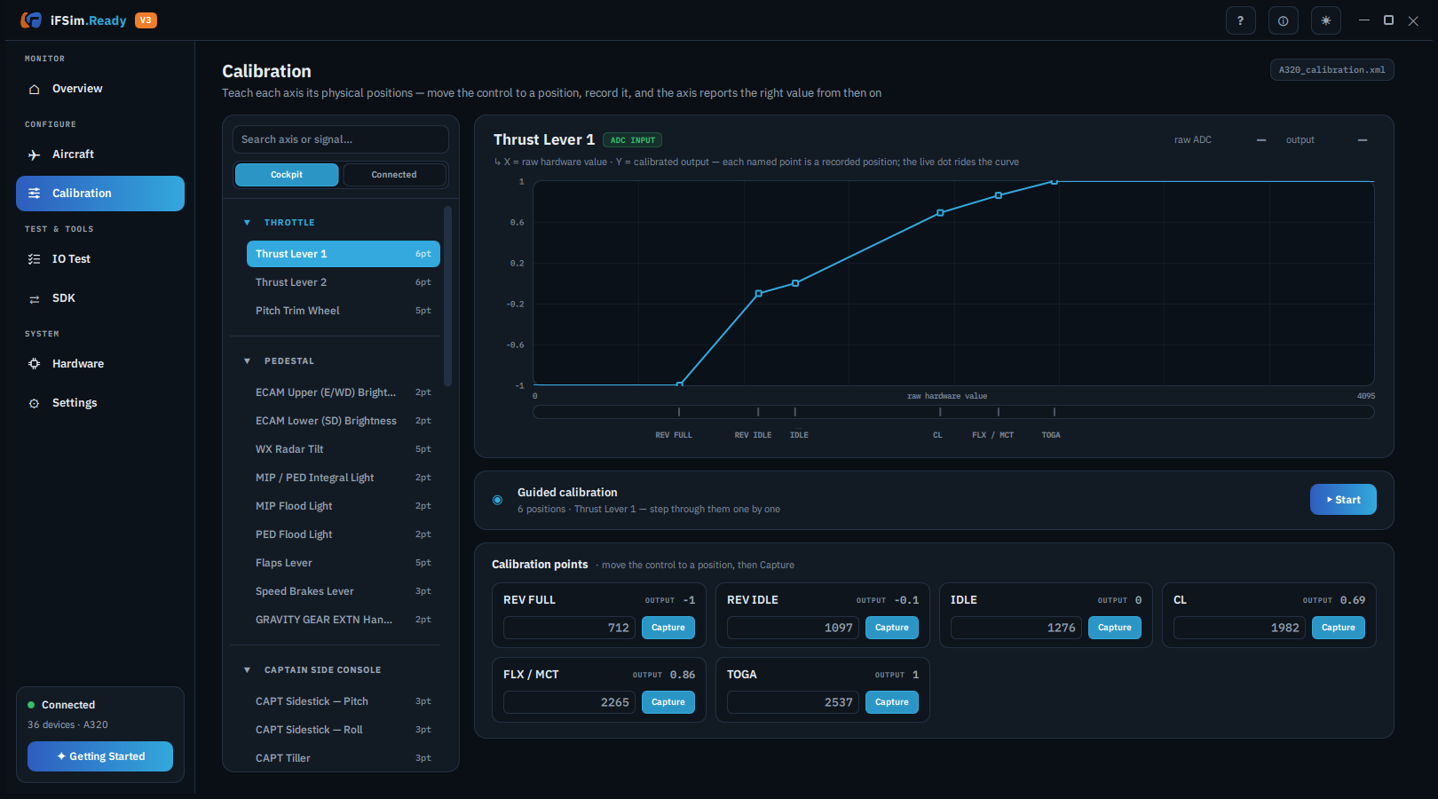This screenshot has height=799, width=1438.
Task: Click the info circle icon in title bar
Action: pos(1283,20)
